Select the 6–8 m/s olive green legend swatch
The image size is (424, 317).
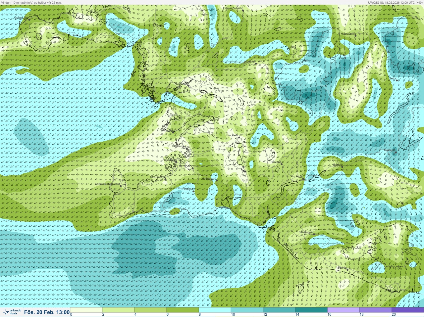coord(183,310)
